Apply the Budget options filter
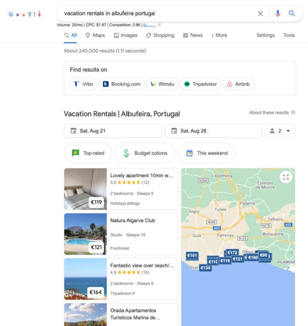This screenshot has width=308, height=326. (145, 153)
